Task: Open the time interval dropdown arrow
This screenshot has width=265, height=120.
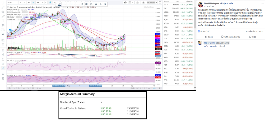Action: click(46, 2)
